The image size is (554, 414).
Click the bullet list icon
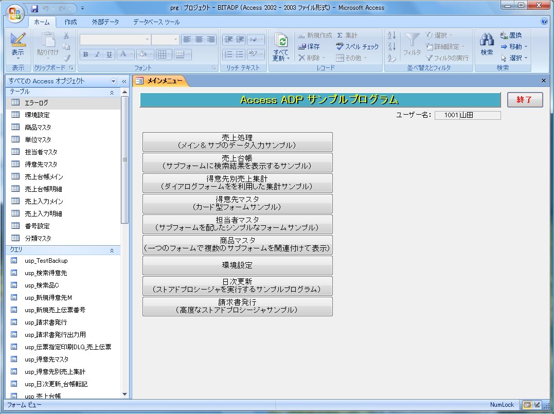[240, 55]
